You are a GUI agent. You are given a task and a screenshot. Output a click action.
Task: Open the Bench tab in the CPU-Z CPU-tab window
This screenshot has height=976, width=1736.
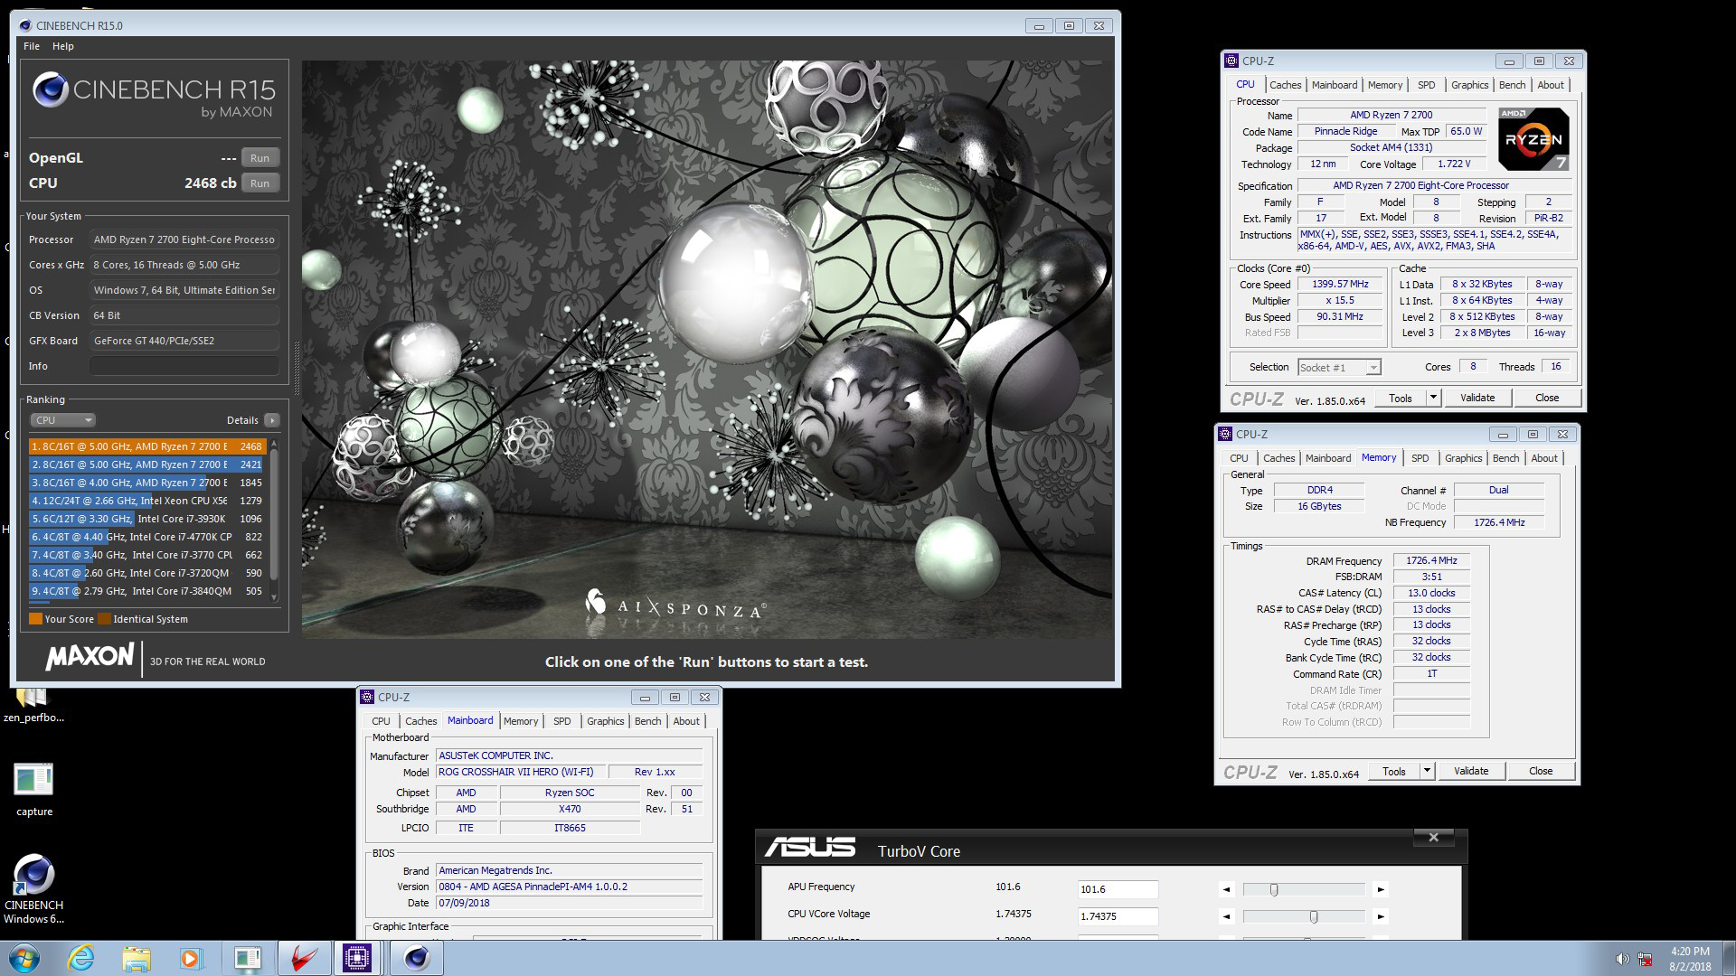click(x=1512, y=85)
